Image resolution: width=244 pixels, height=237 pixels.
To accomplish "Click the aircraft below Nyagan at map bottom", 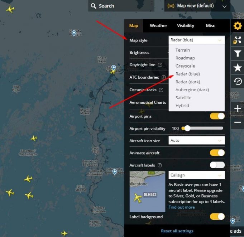I will pos(64,233).
